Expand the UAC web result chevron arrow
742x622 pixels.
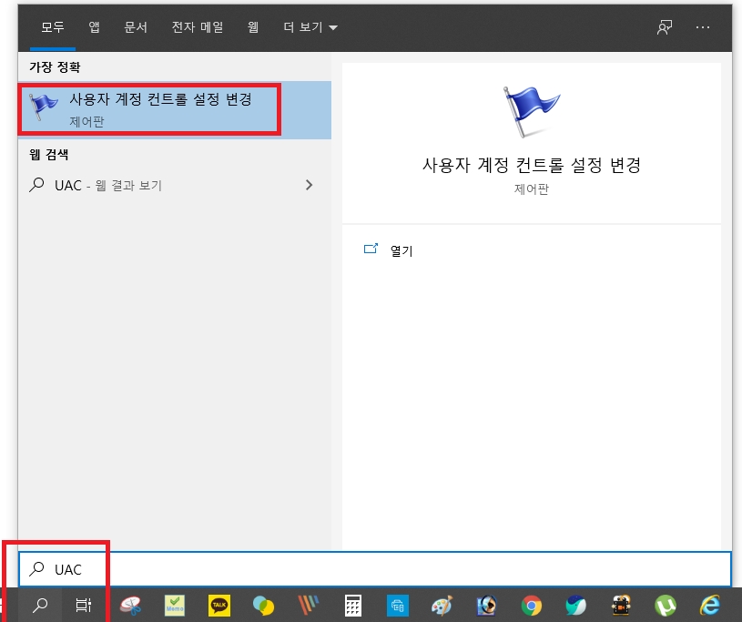click(x=309, y=185)
